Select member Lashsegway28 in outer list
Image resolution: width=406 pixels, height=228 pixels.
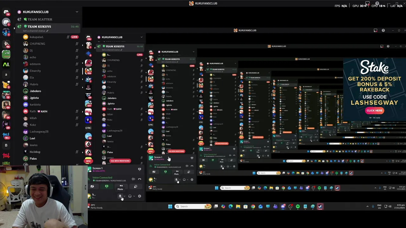tap(39, 131)
